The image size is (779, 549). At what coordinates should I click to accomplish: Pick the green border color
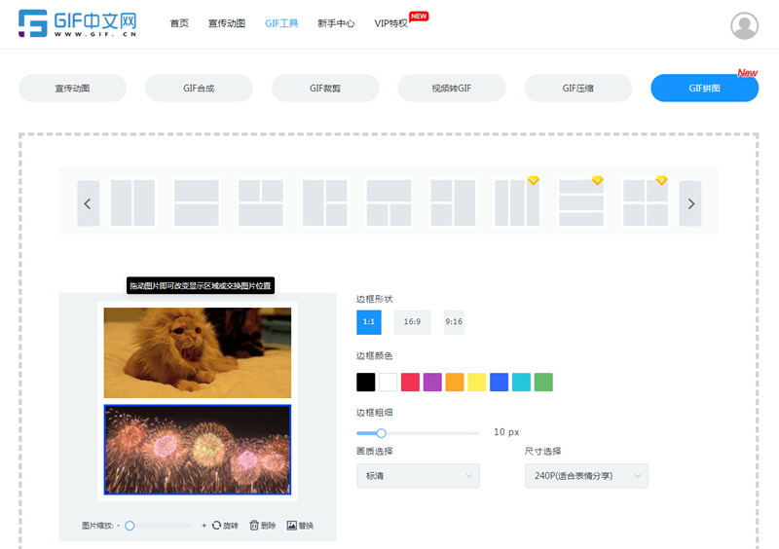click(x=543, y=383)
